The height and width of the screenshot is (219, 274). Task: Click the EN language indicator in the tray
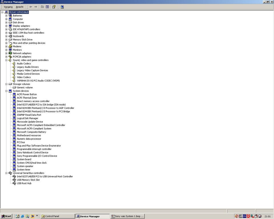(244, 216)
